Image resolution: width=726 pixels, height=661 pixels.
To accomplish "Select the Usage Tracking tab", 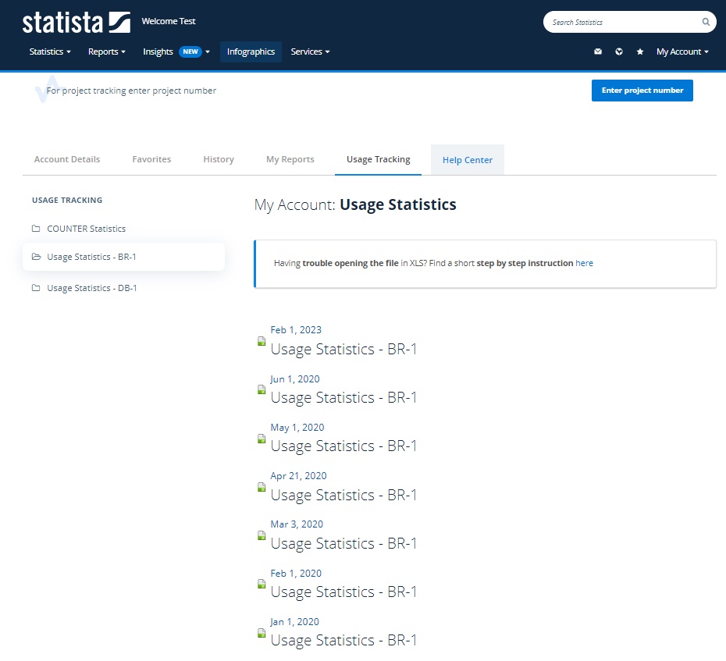I will [x=379, y=159].
